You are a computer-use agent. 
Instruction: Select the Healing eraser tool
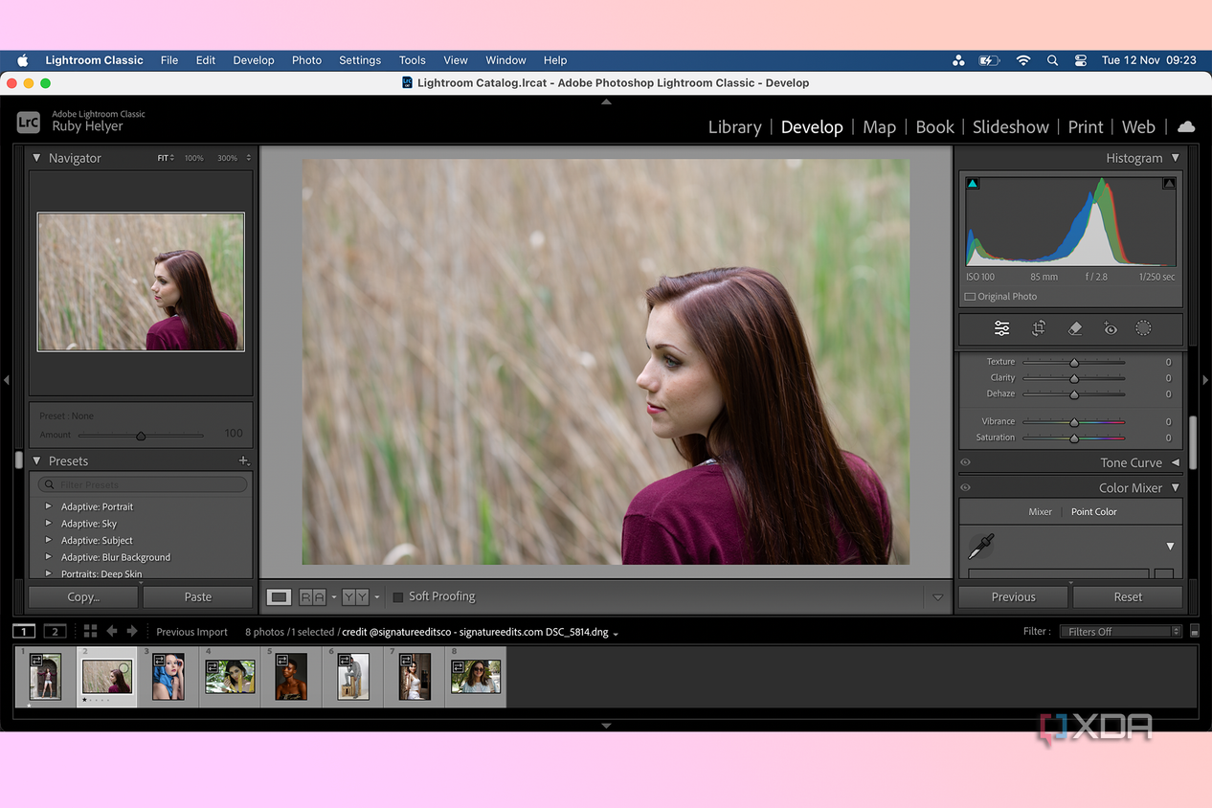(x=1075, y=328)
